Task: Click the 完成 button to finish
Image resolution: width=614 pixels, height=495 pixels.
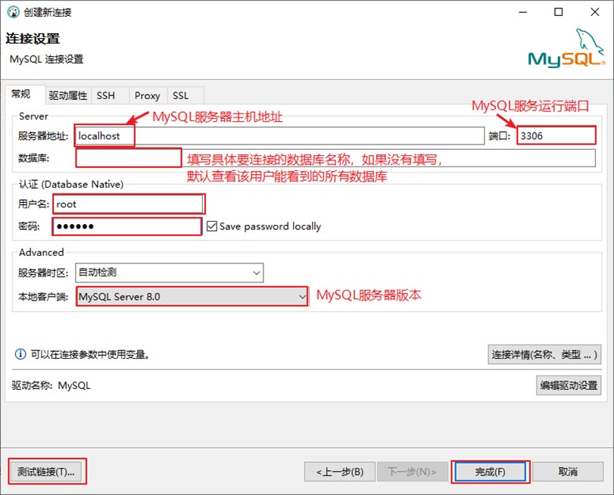Action: 491,471
